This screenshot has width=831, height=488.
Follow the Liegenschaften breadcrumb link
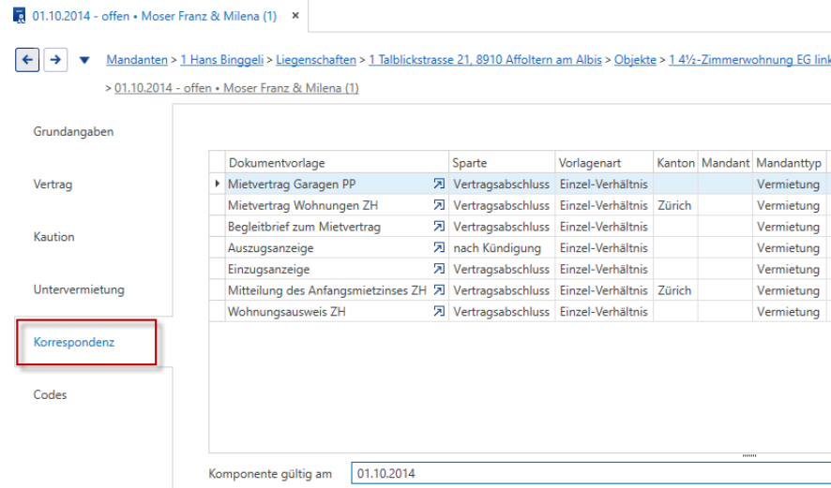(x=316, y=60)
